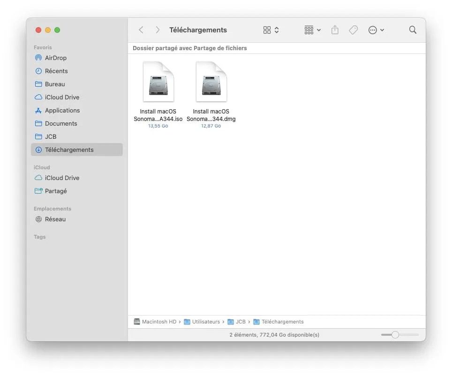
Task: Click the Share toolbar icon
Action: [335, 30]
